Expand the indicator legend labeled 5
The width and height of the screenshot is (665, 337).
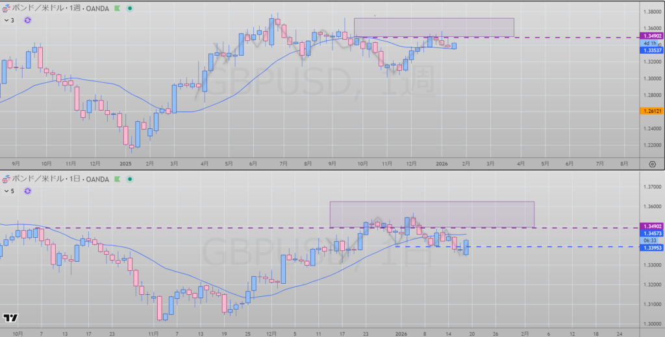pyautogui.click(x=6, y=191)
